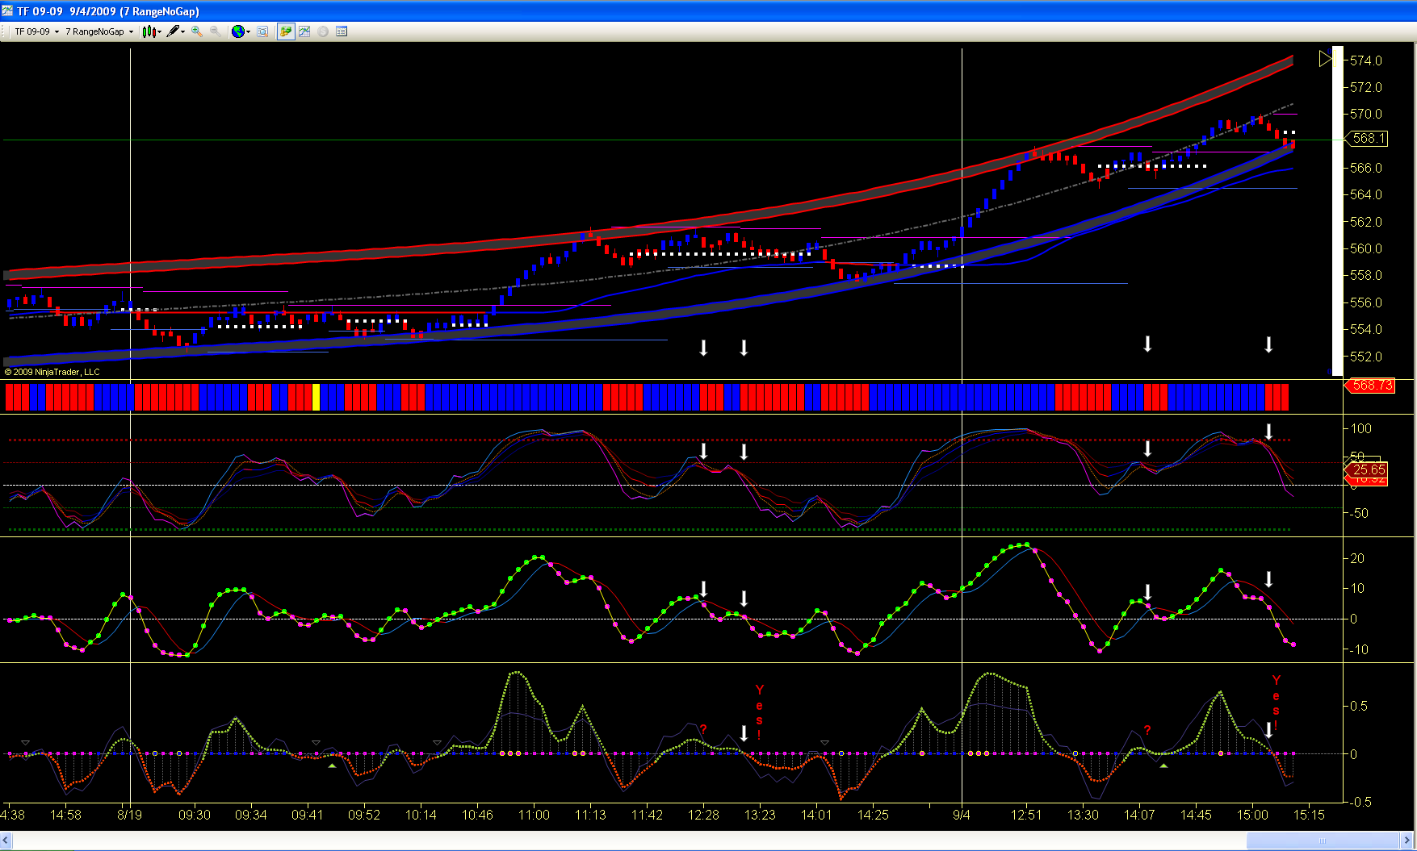Open the chart Properties icon
Viewport: 1417px width, 851px height.
click(342, 31)
